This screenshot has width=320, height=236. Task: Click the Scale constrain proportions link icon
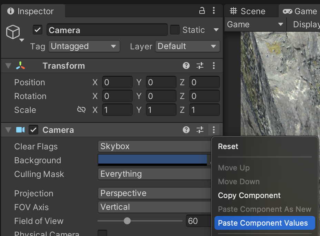tap(81, 110)
